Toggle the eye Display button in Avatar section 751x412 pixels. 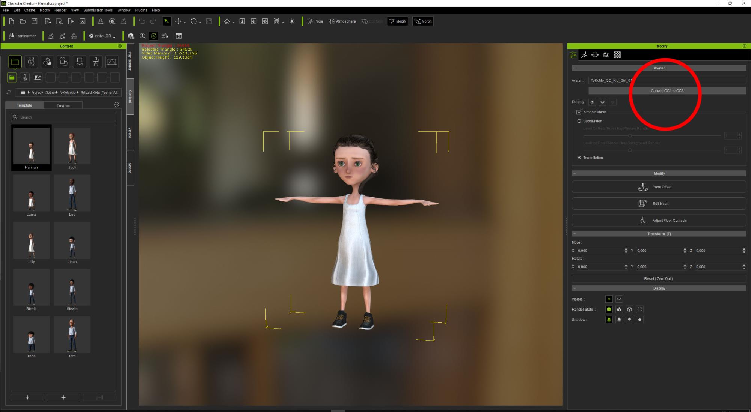pyautogui.click(x=592, y=102)
